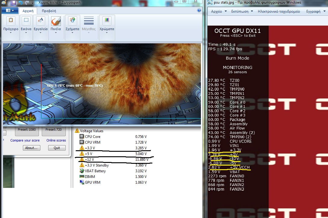Open the blue Paint file menu button

(10, 11)
